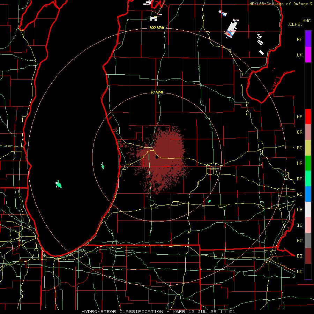Click the light pink IC legend swatch
The image size is (314, 314).
[308, 225]
